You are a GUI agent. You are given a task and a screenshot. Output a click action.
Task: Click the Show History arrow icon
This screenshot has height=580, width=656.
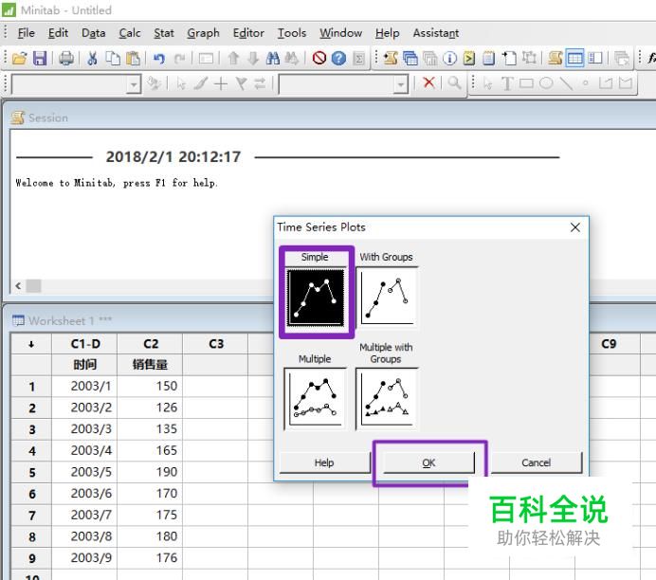tap(469, 58)
